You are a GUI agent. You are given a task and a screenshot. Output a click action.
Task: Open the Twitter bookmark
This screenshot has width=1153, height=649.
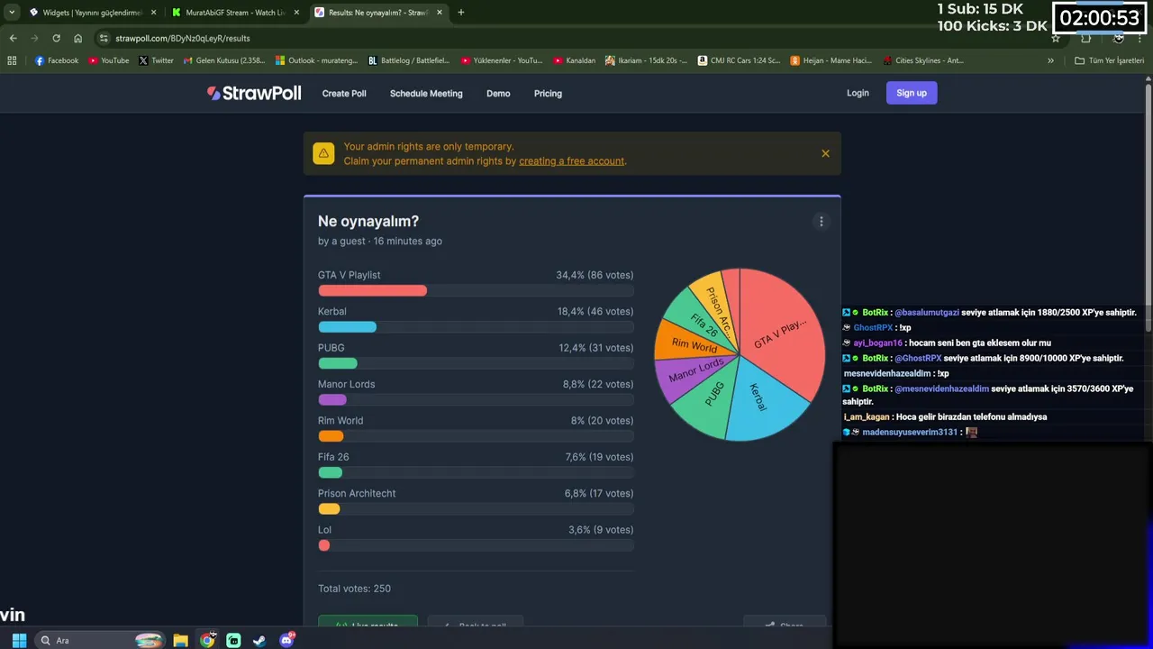pos(156,60)
